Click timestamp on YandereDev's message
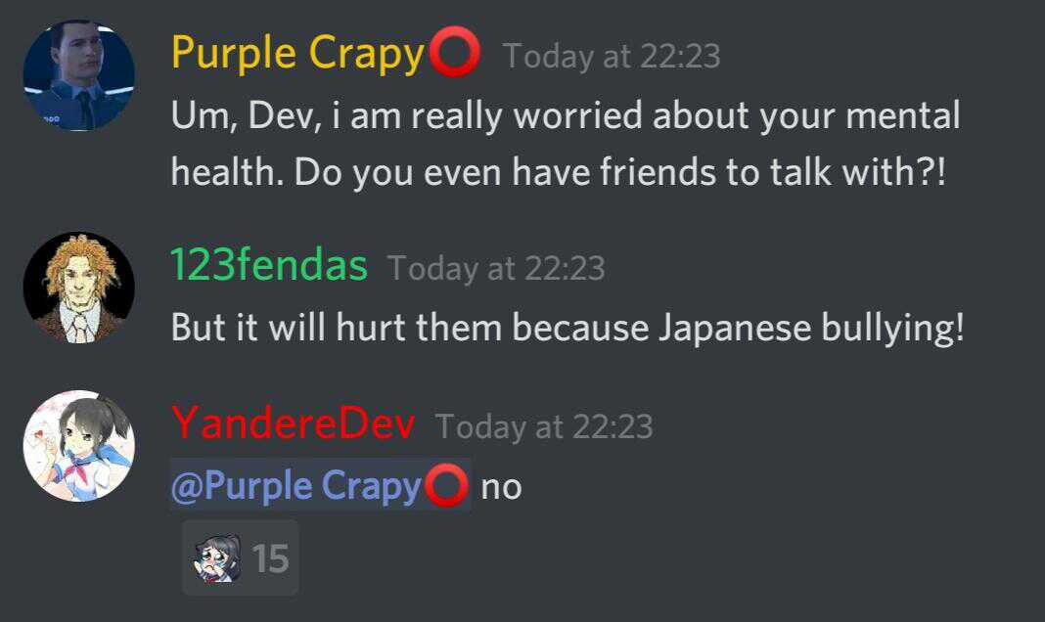 tap(544, 426)
